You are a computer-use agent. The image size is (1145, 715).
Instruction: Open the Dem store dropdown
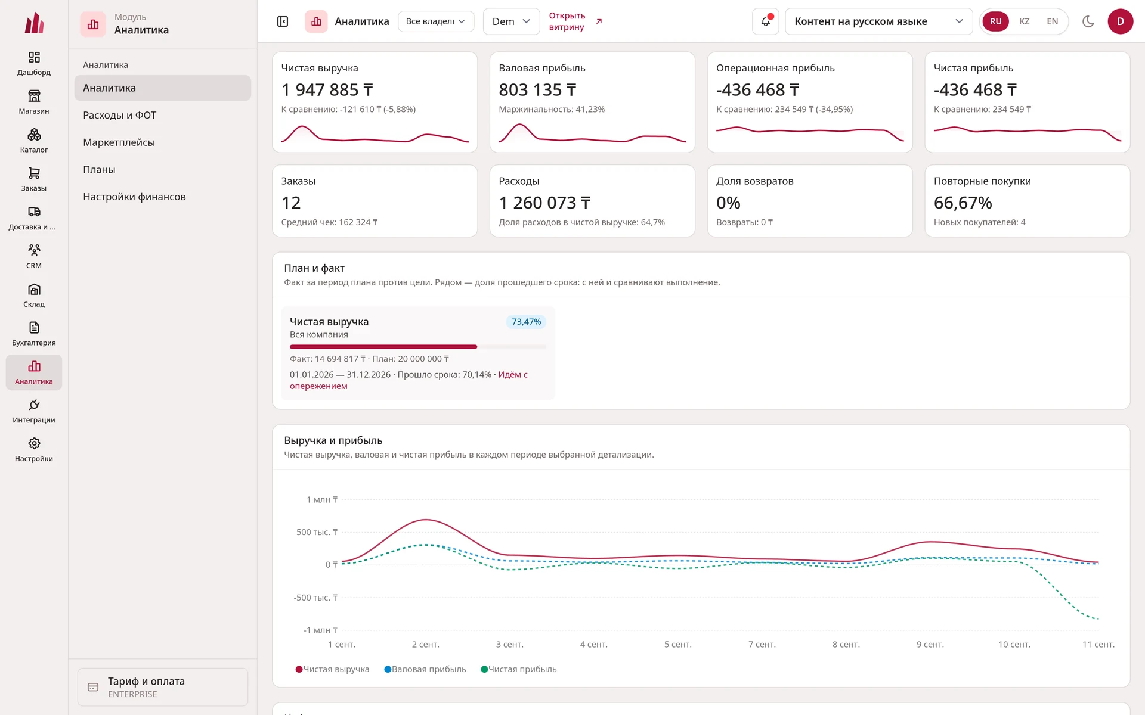511,21
